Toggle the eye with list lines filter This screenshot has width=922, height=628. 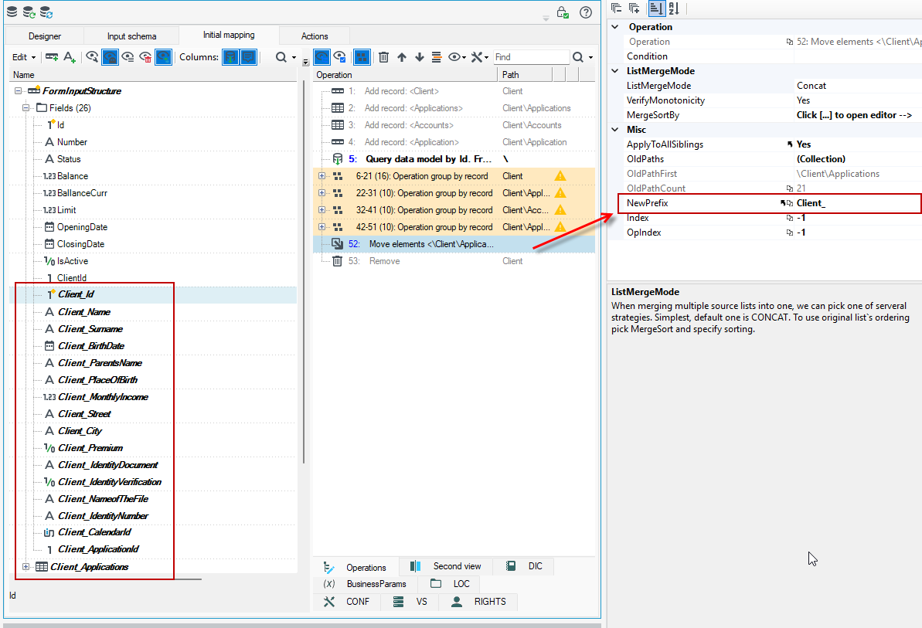[x=128, y=57]
